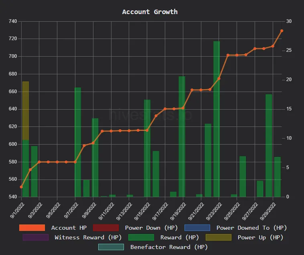This screenshot has height=255, width=304.
Task: Click the '25' right axis value
Action: tap(289, 50)
